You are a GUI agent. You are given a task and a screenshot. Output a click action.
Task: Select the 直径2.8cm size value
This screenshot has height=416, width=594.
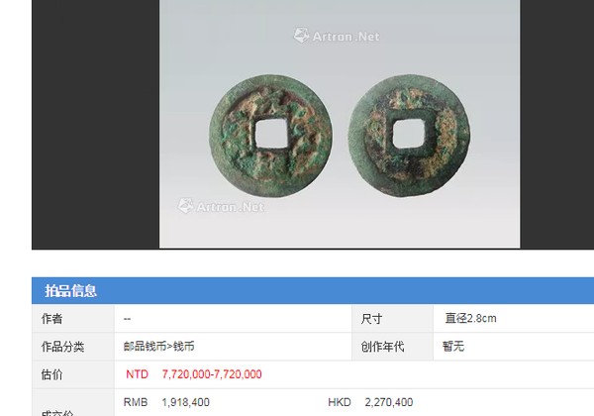coord(470,318)
